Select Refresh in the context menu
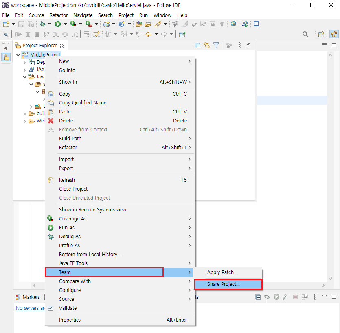 121,180
